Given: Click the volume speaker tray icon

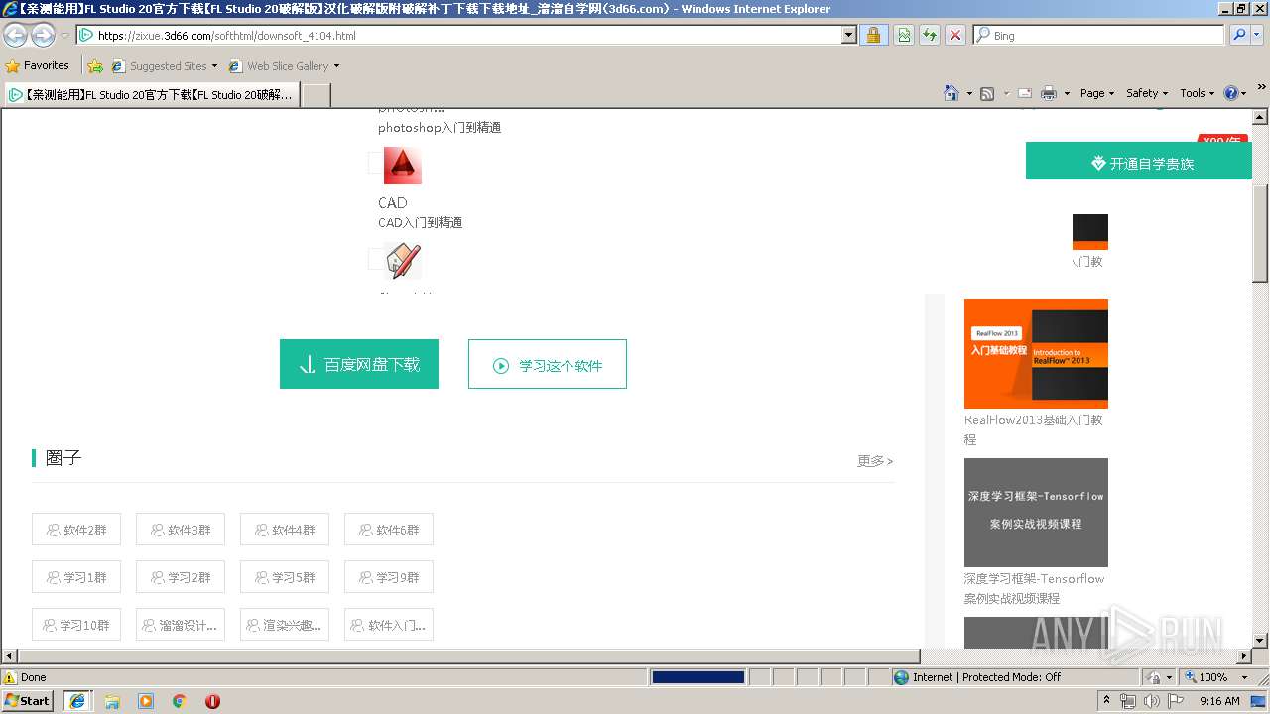Looking at the screenshot, I should point(1151,701).
